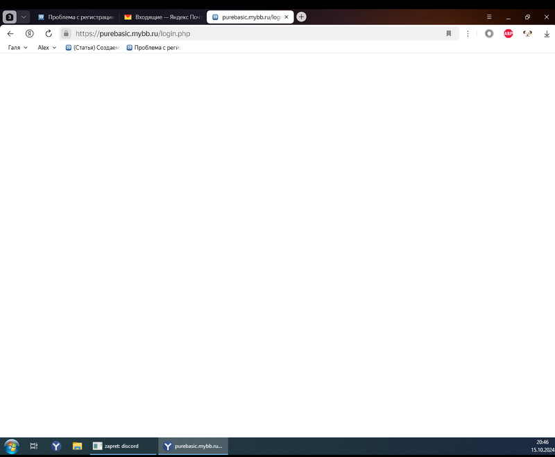The height and width of the screenshot is (457, 555).
Task: Open Task View on the taskbar
Action: tap(33, 446)
